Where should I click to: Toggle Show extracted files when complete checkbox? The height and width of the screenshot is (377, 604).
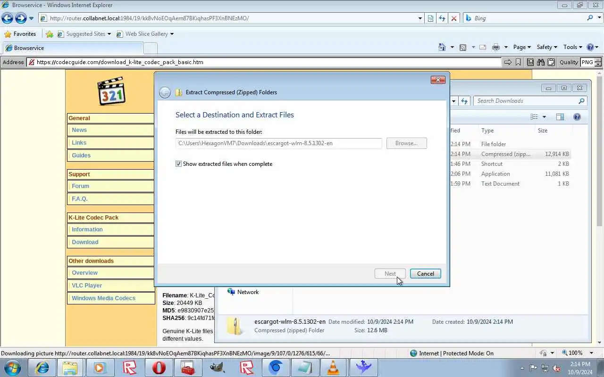point(178,164)
